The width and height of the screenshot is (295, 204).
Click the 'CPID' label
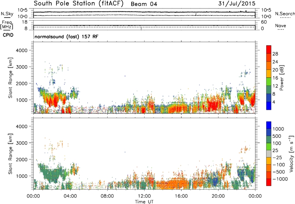tap(8, 35)
